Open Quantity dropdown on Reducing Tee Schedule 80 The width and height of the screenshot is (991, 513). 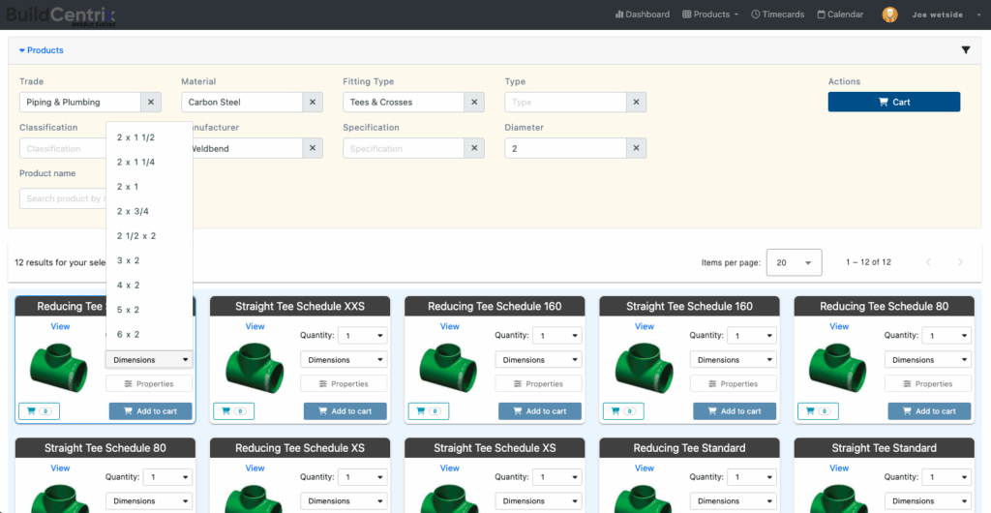945,336
